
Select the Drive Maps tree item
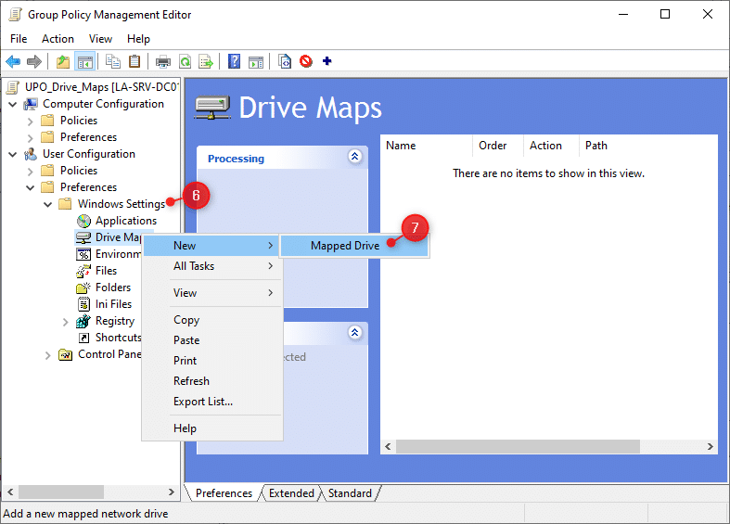118,237
